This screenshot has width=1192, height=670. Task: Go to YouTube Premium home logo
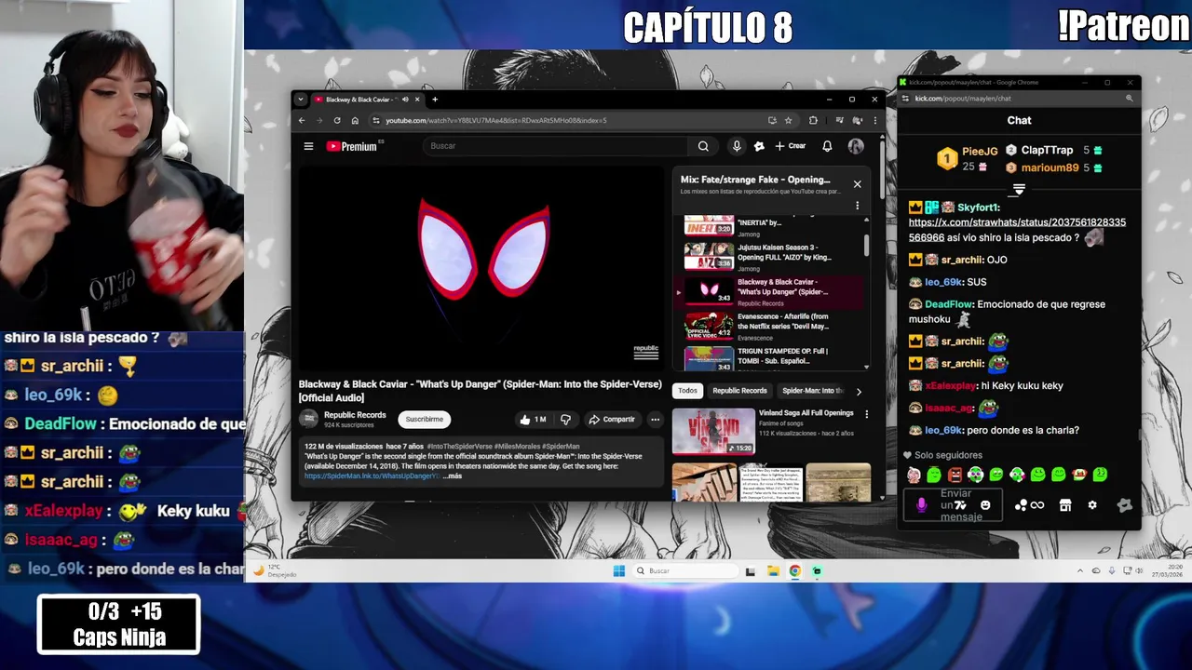tap(352, 146)
